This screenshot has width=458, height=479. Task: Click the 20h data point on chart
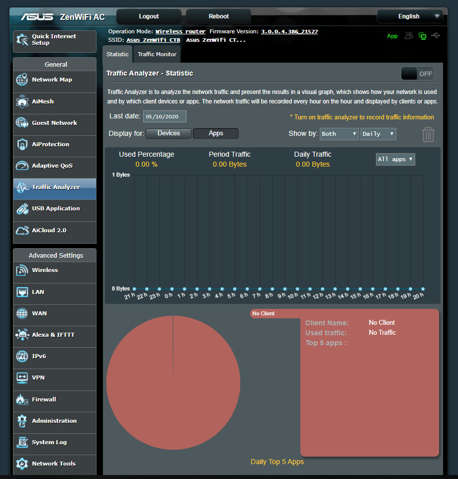pyautogui.click(x=423, y=289)
